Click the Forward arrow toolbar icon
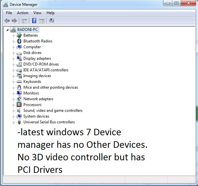 (x=14, y=21)
